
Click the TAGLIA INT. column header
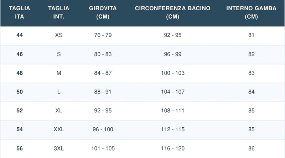pos(58,12)
